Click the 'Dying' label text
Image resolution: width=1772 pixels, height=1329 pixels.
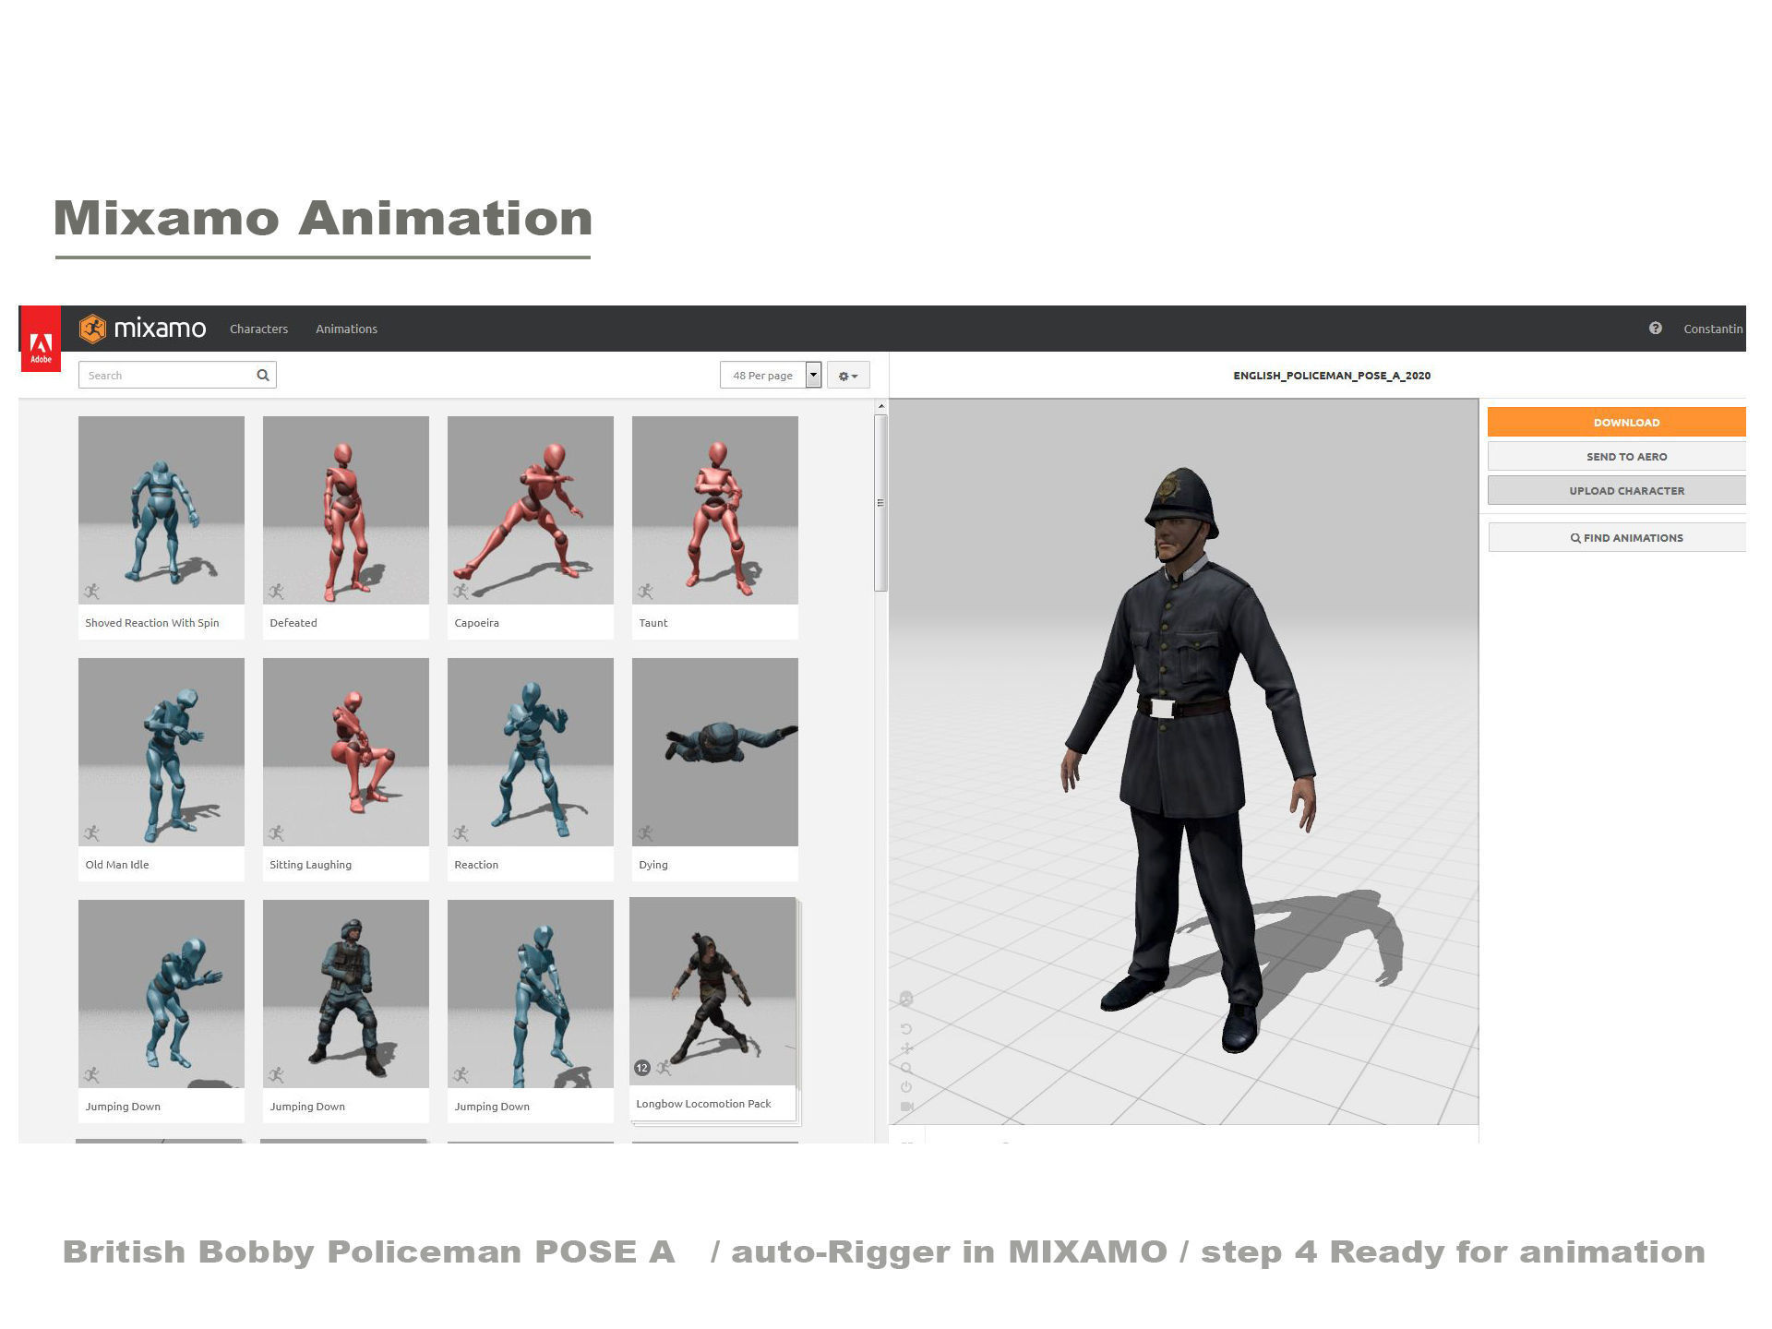(x=653, y=865)
